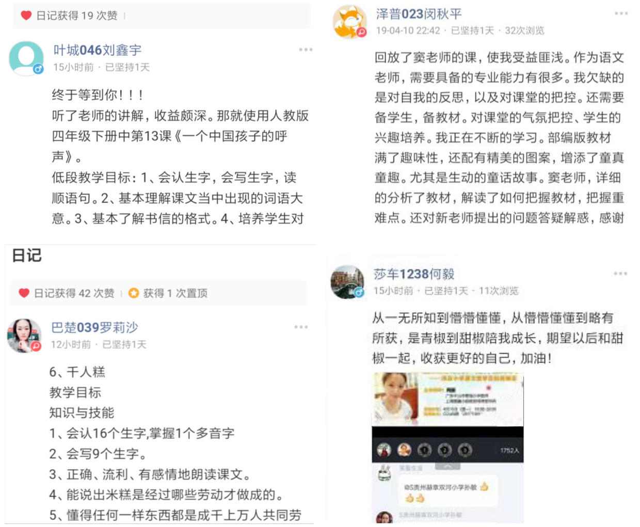640x527 pixels.
Task: Click the username 莎车1238何毅
Action: (414, 274)
